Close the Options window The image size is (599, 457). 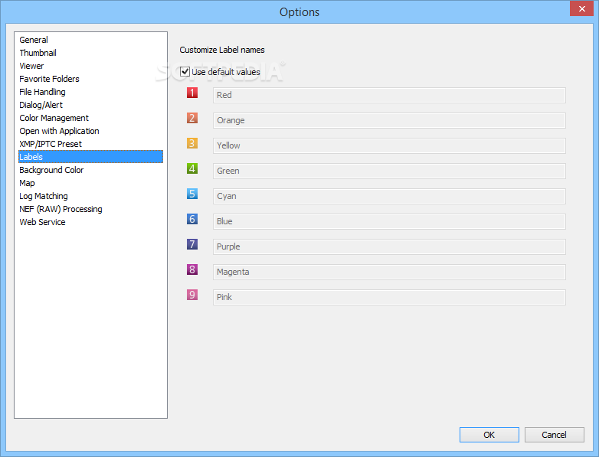click(x=582, y=8)
